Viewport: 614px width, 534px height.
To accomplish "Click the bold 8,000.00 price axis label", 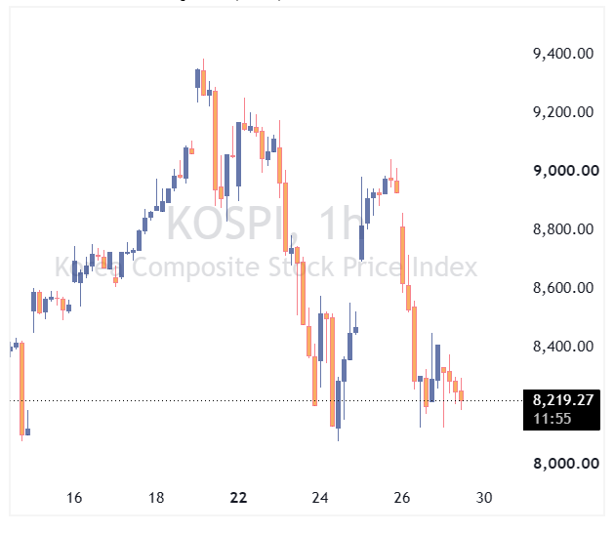I will point(566,463).
